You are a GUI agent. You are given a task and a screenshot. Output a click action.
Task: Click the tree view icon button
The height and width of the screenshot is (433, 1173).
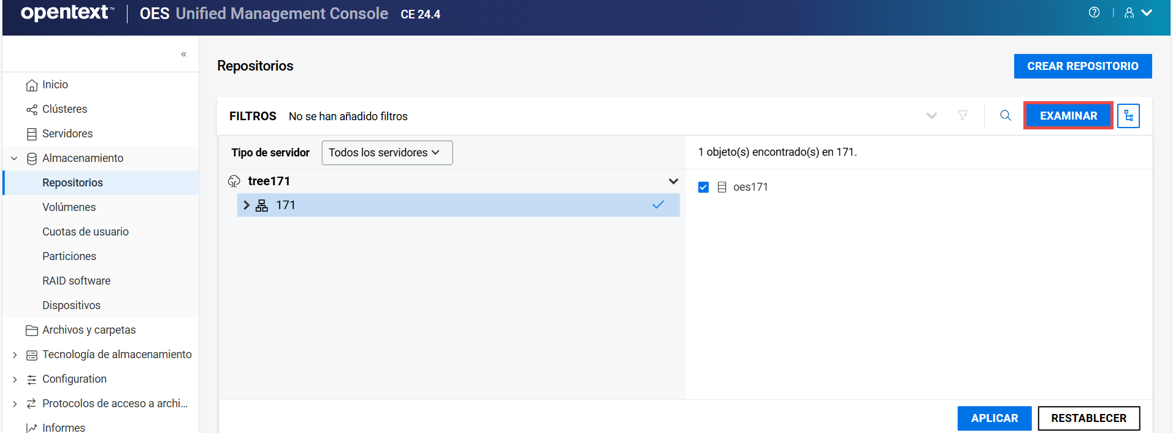[1128, 116]
